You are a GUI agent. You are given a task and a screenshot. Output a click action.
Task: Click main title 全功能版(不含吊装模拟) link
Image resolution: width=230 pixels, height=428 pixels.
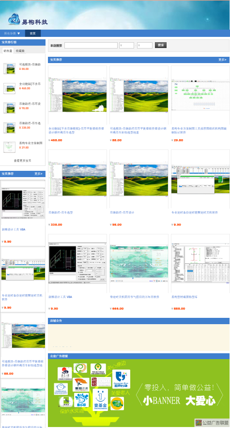77,130
